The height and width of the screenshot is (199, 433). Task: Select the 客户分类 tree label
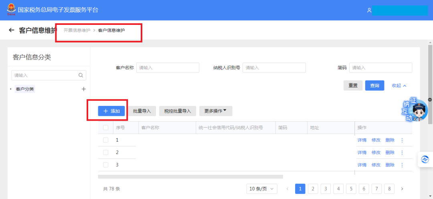pos(25,89)
